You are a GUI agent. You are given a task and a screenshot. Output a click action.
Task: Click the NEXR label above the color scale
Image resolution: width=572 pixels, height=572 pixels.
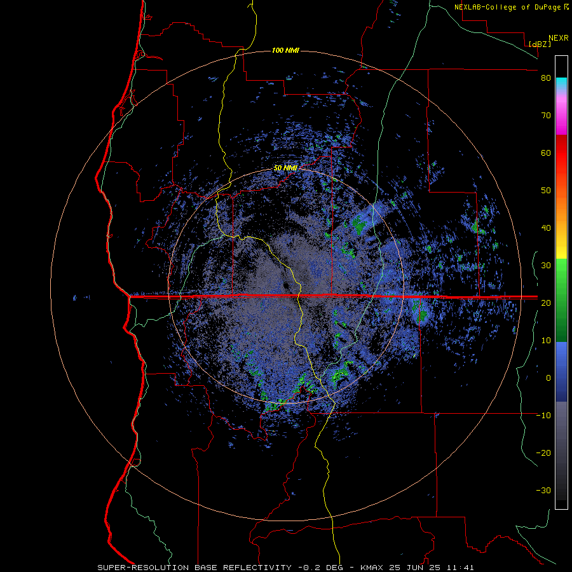point(558,38)
